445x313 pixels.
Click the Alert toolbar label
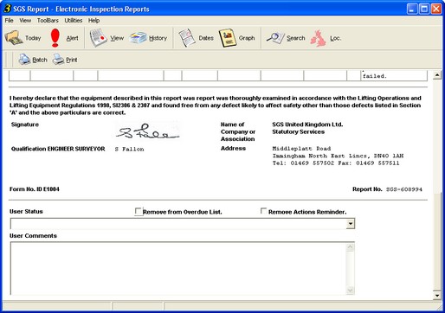(72, 38)
